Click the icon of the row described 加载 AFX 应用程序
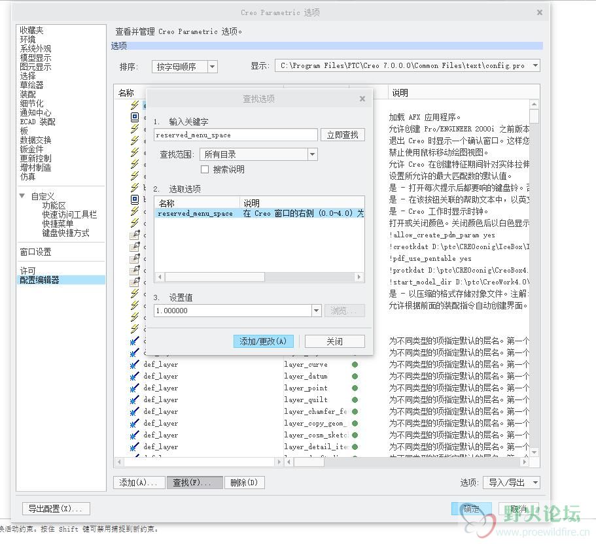The image size is (596, 544). (x=135, y=117)
